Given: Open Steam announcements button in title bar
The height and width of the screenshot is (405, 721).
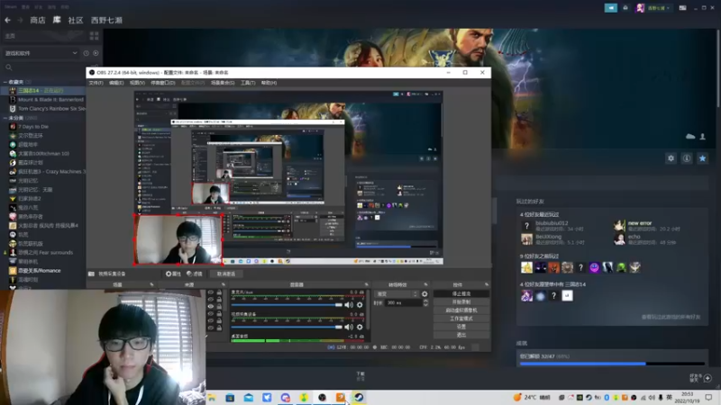Looking at the screenshot, I should point(611,8).
